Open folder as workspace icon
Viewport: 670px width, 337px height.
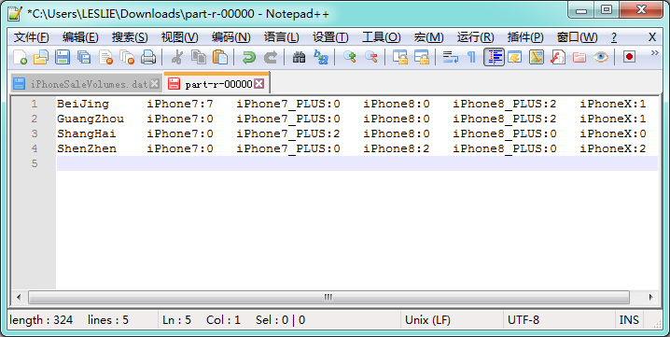tap(579, 57)
